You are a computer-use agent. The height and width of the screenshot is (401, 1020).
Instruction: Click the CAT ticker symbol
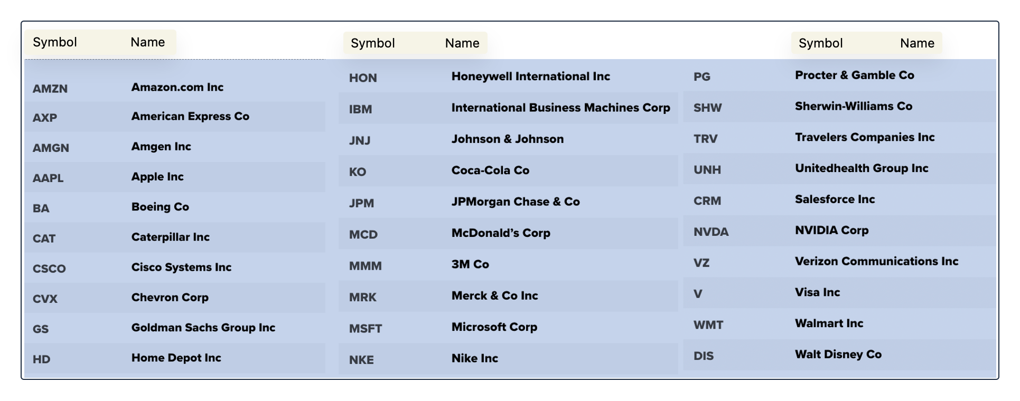(x=44, y=238)
